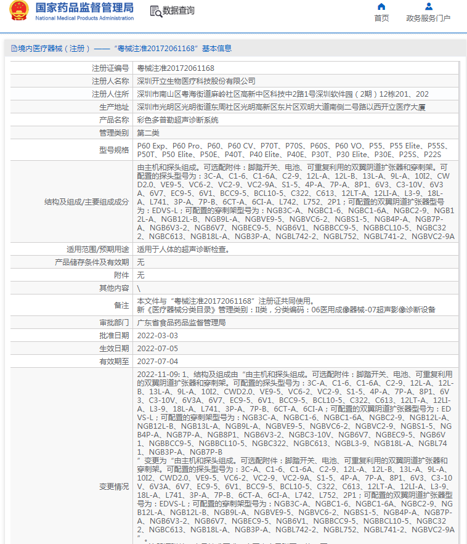Screen dimensions: 467x544
Task: Click the 数据查询 title text
Action: pyautogui.click(x=178, y=10)
